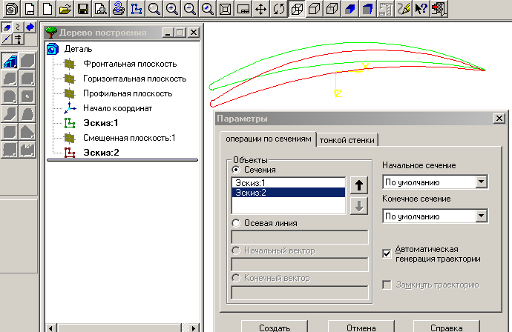Screen dimensions: 512x332
Task: Move section up with arrow button
Action: tap(359, 185)
